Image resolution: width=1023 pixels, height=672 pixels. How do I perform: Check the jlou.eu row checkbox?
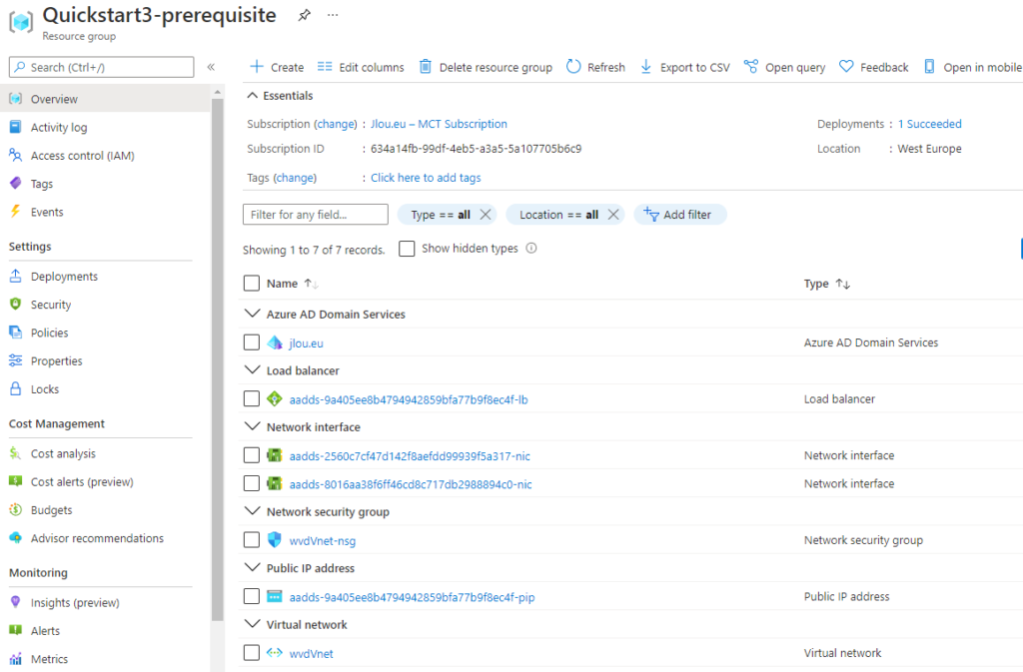point(251,342)
